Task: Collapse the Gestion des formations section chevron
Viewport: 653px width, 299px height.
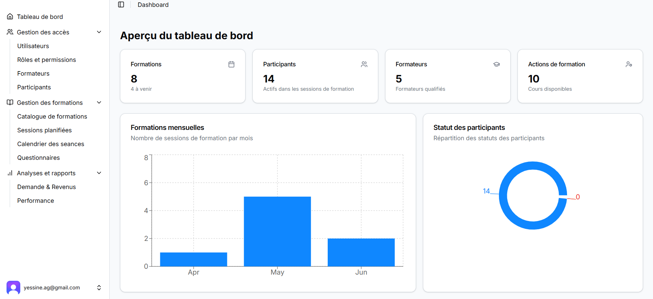Action: tap(99, 102)
